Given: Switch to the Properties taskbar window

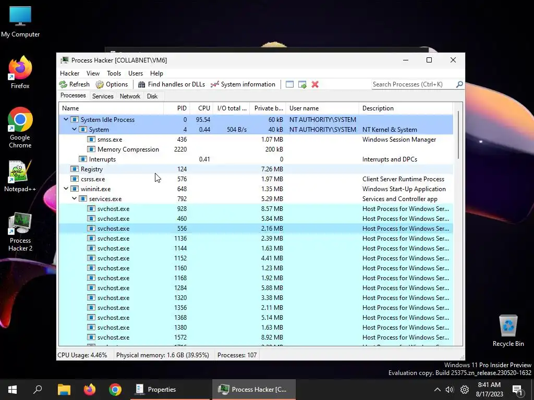Looking at the screenshot, I should (x=170, y=390).
